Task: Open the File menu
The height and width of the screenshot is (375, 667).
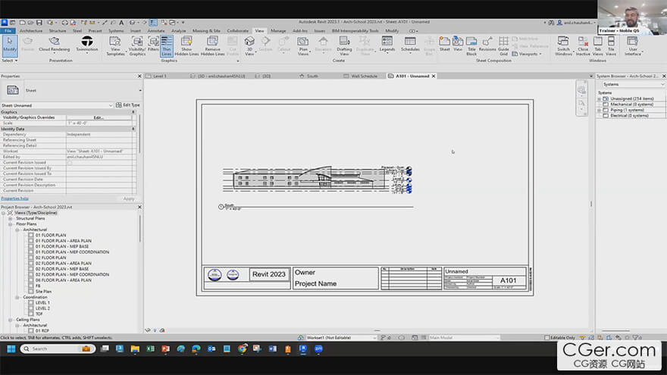Action: coord(8,30)
